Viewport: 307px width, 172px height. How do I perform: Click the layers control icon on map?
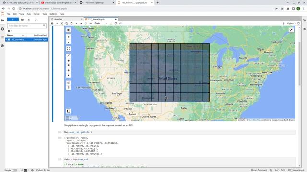click(68, 111)
